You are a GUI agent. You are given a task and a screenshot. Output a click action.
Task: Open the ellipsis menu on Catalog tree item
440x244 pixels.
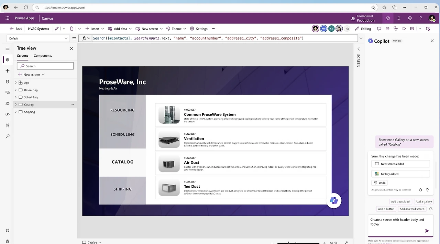(x=72, y=104)
